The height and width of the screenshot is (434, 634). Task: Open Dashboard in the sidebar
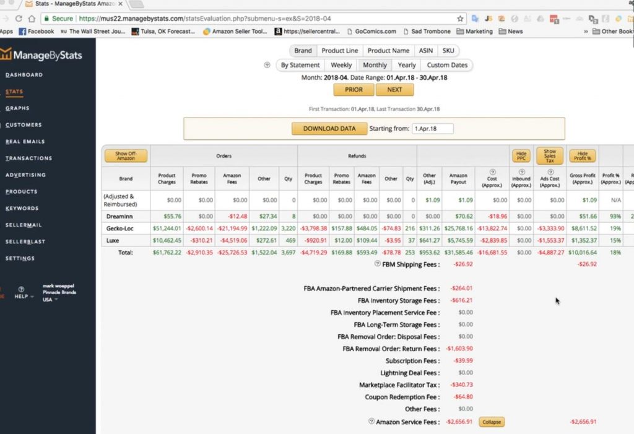pyautogui.click(x=24, y=75)
